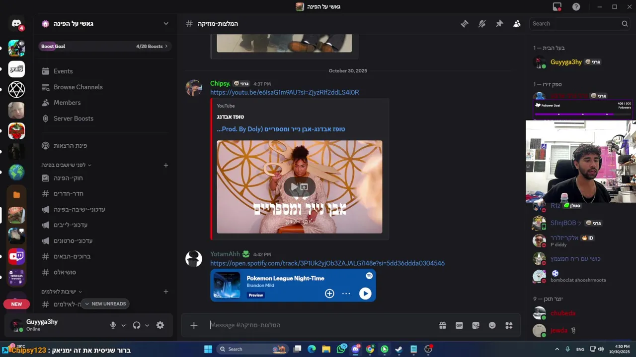The width and height of the screenshot is (636, 357).
Task: Open the orange server folder
Action: click(16, 194)
